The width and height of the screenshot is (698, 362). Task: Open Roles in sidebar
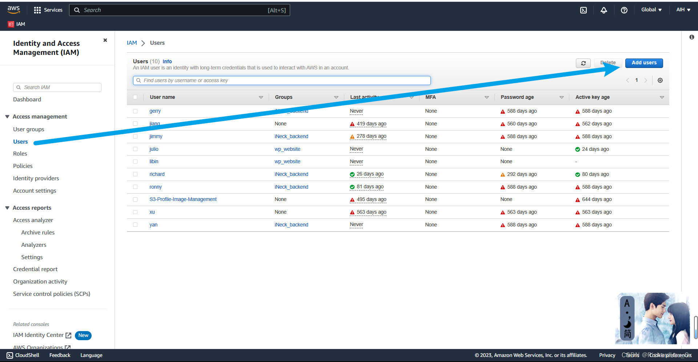20,154
